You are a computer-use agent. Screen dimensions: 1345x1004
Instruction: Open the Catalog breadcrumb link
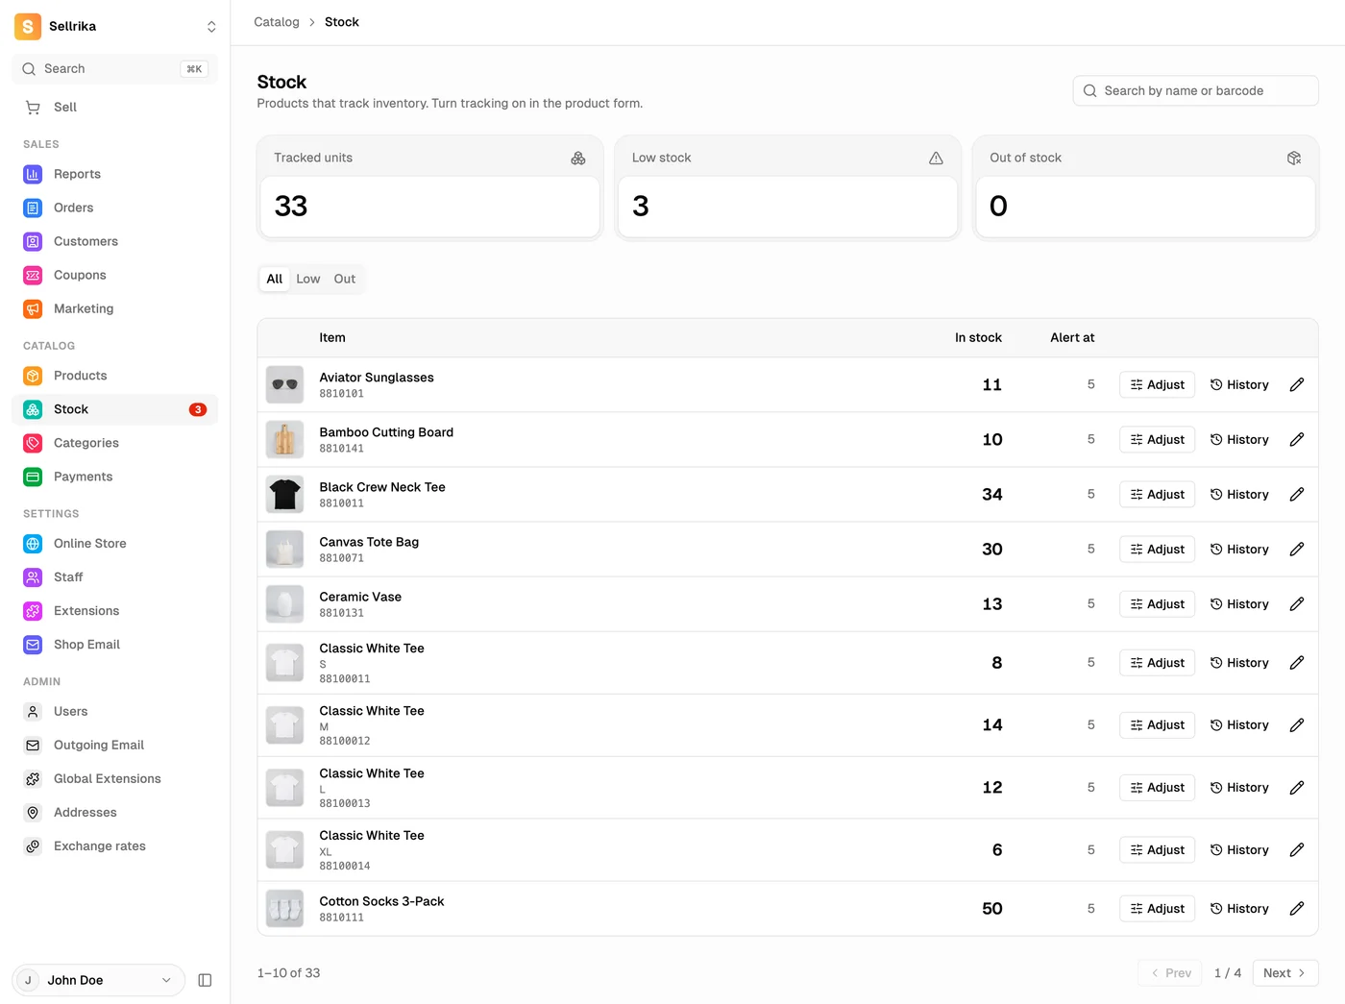click(277, 22)
